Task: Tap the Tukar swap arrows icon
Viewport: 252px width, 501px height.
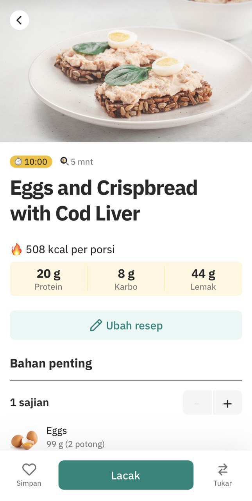Action: pos(223,469)
